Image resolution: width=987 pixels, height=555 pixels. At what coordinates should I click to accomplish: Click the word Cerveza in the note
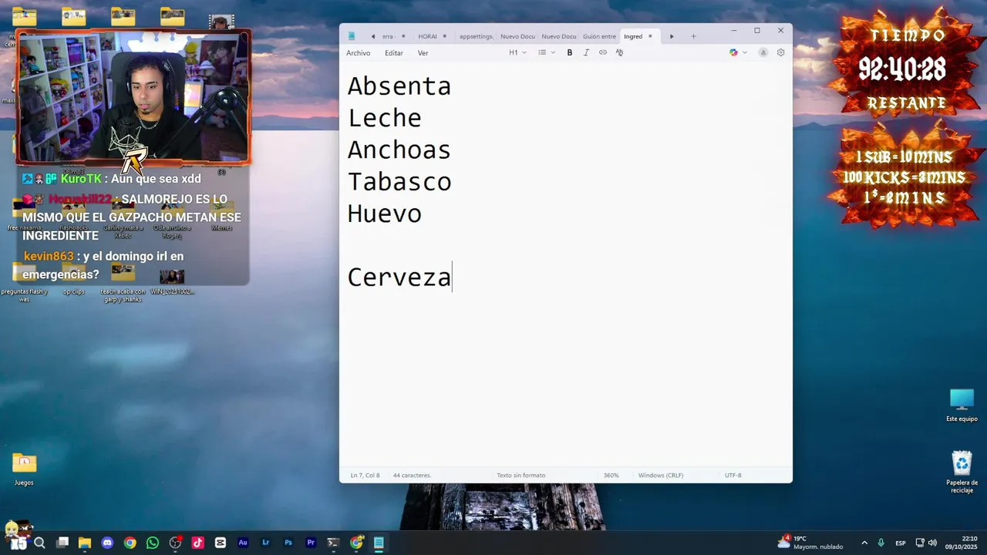[x=399, y=277]
